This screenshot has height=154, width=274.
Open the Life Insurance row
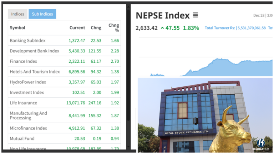[24, 103]
